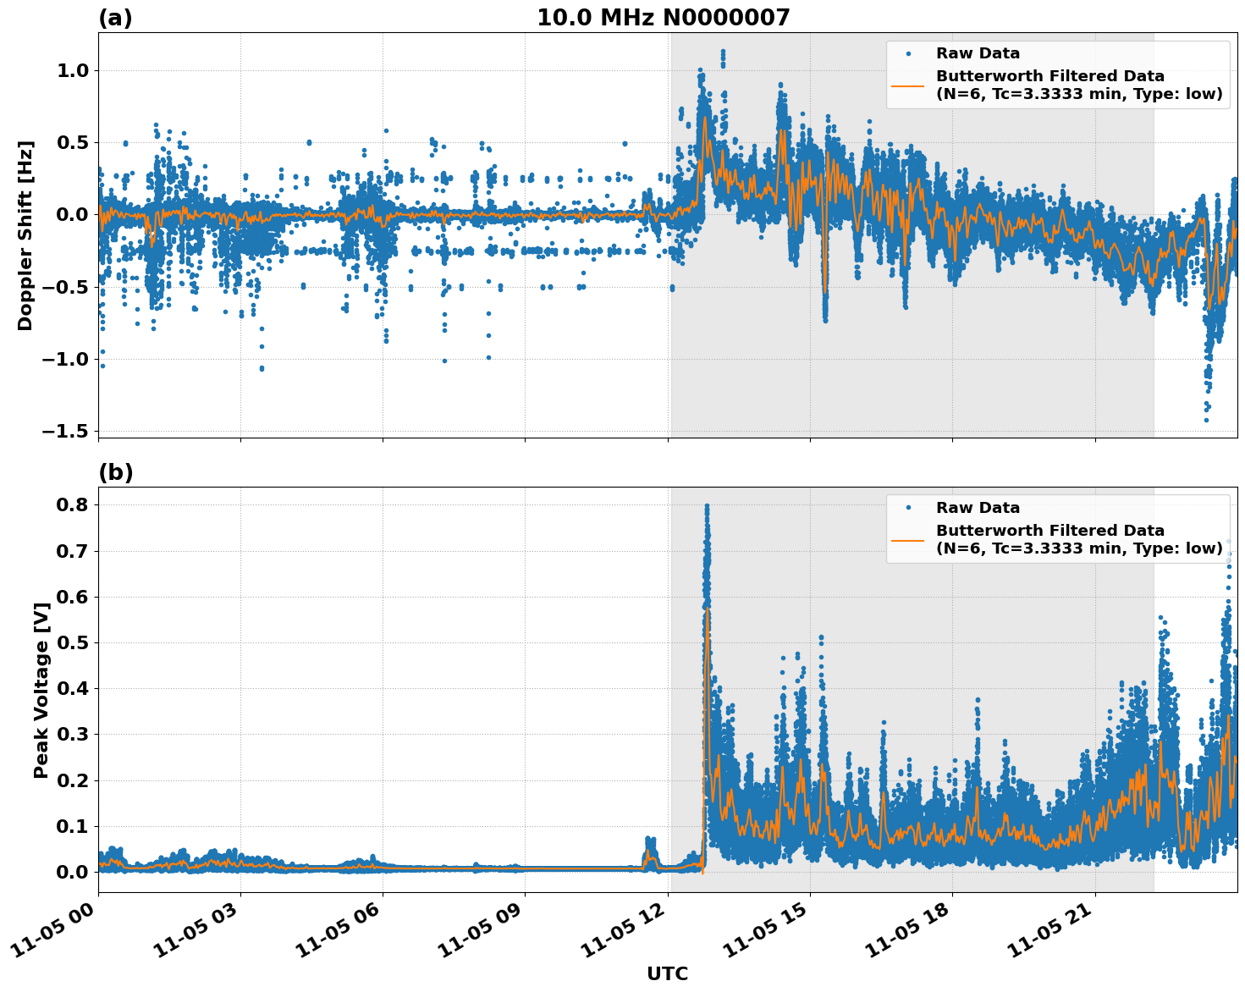Click the "1.0" tick on the Doppler axis
The height and width of the screenshot is (992, 1245).
click(73, 70)
